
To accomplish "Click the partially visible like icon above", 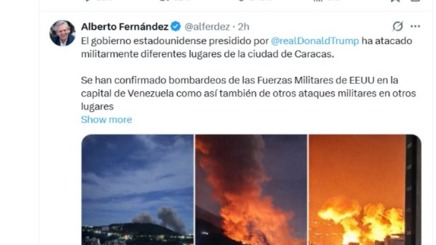I will click(242, 1).
